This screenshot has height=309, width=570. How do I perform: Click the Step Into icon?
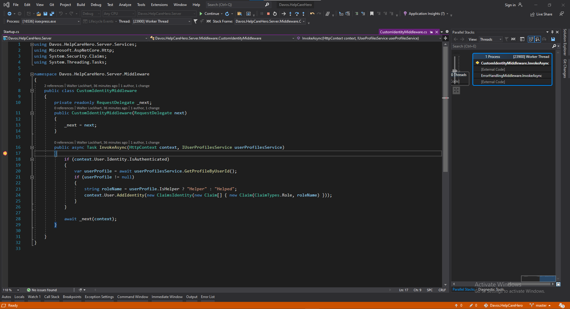click(x=290, y=14)
